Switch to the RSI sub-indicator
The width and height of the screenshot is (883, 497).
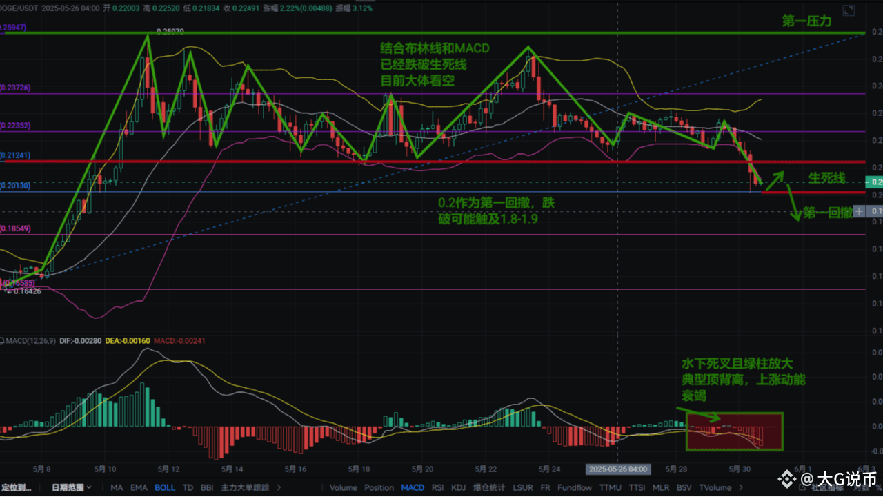point(437,487)
